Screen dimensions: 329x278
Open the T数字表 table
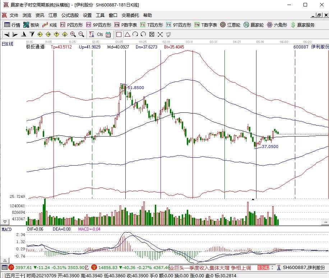(205, 25)
